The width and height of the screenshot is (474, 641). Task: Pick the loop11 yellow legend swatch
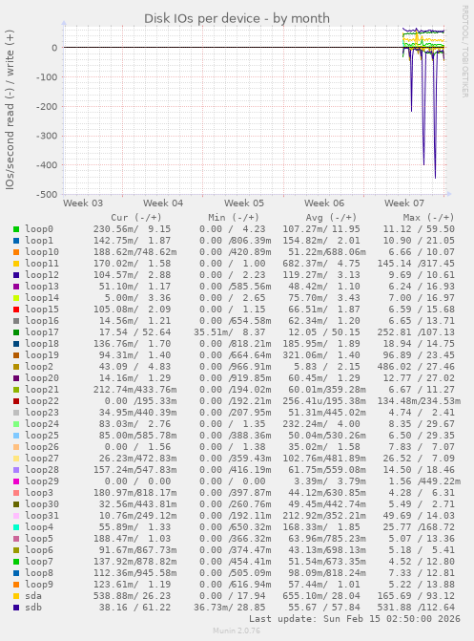16,264
